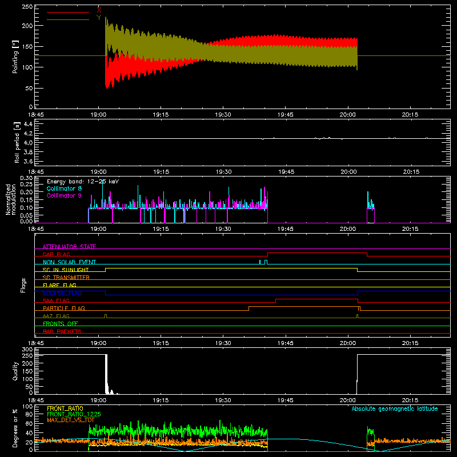
Task: Click the '19:30' time label under Quality plot
Action: pyautogui.click(x=223, y=400)
